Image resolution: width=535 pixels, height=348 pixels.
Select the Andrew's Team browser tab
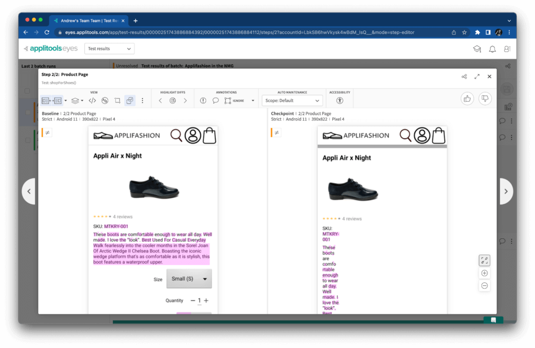coord(89,20)
